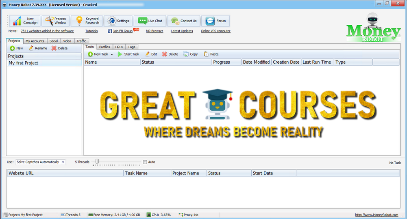Click the Project Name column header
Screen dimensions: 407x219
(189, 173)
